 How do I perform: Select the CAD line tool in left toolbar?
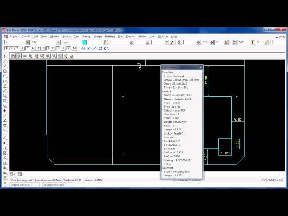click(5, 66)
